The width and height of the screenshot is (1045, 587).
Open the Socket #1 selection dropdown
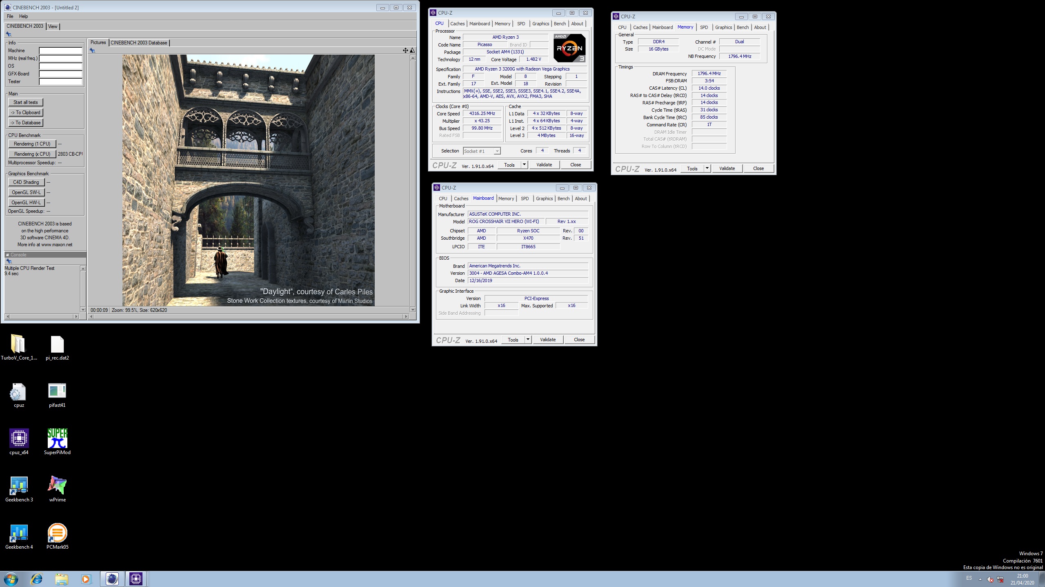click(x=497, y=151)
